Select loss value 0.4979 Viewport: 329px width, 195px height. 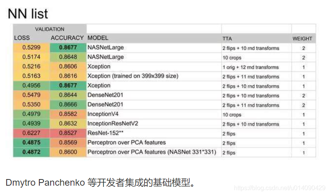click(x=31, y=114)
